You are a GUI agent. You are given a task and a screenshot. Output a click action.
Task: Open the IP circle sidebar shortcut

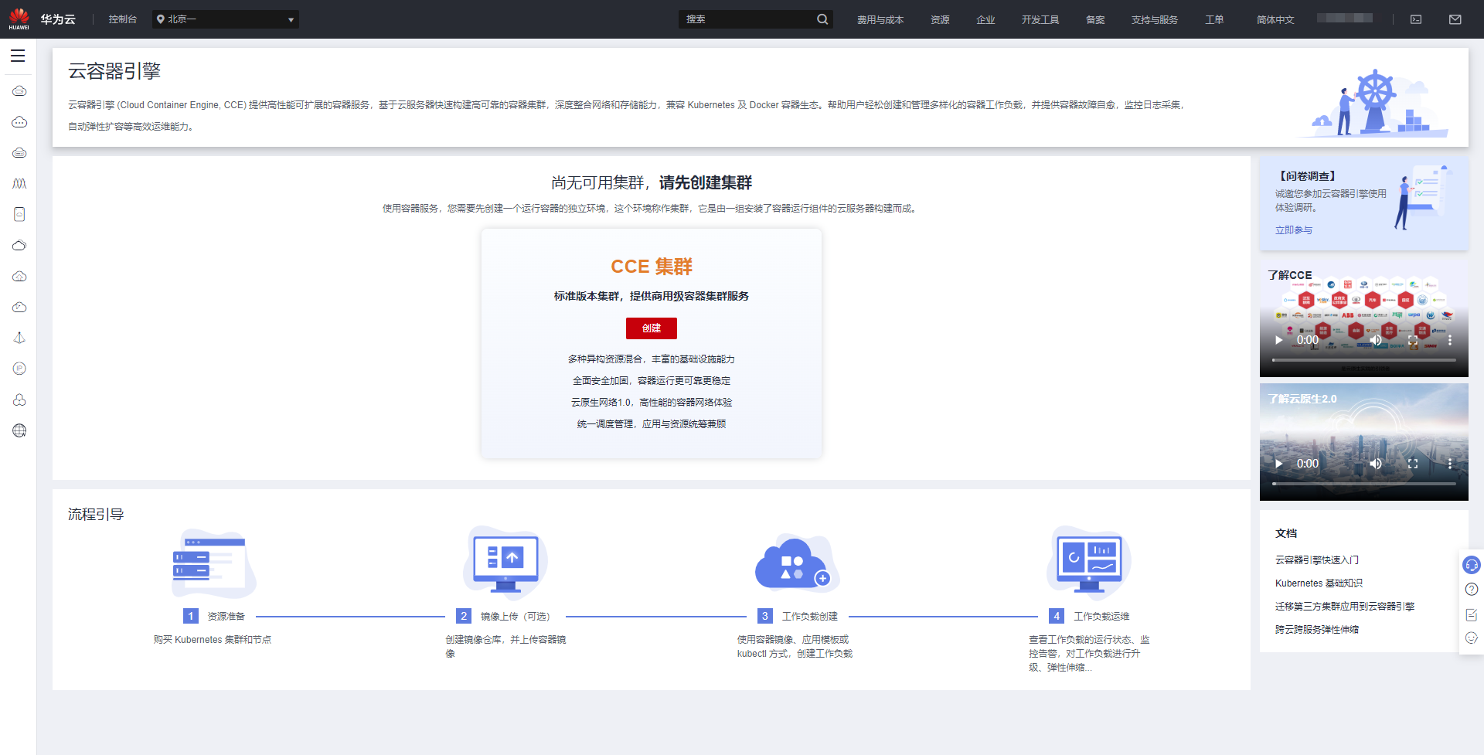click(19, 369)
